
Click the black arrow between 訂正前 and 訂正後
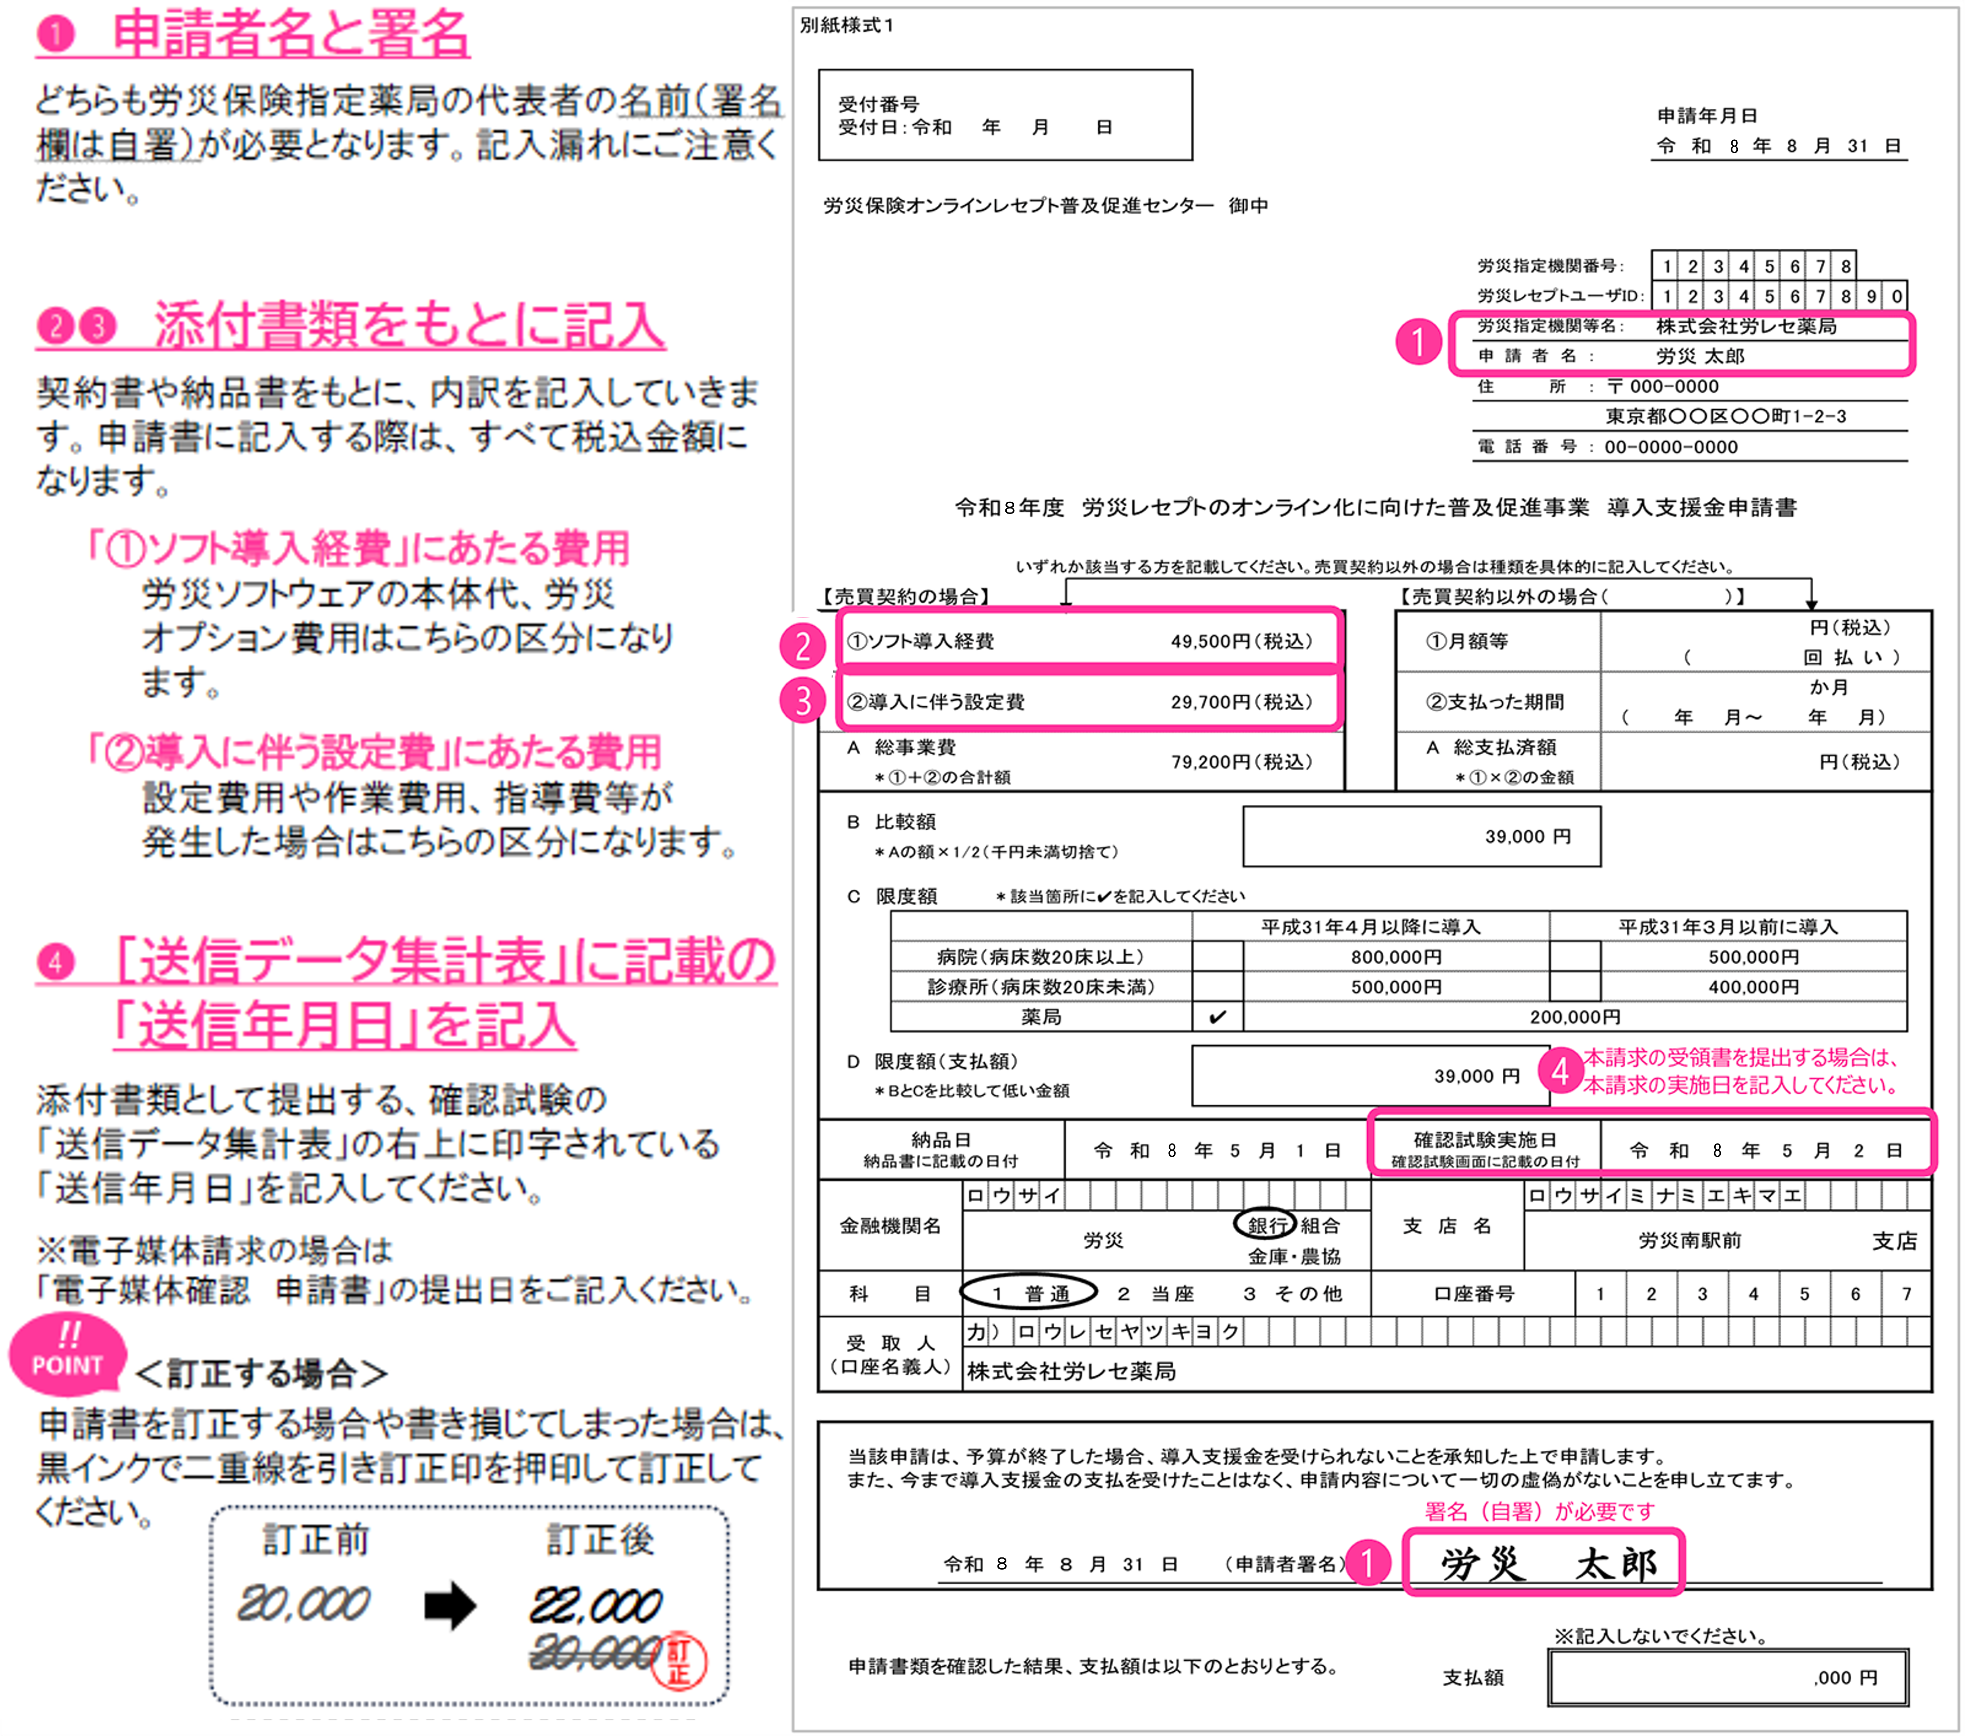point(450,1605)
